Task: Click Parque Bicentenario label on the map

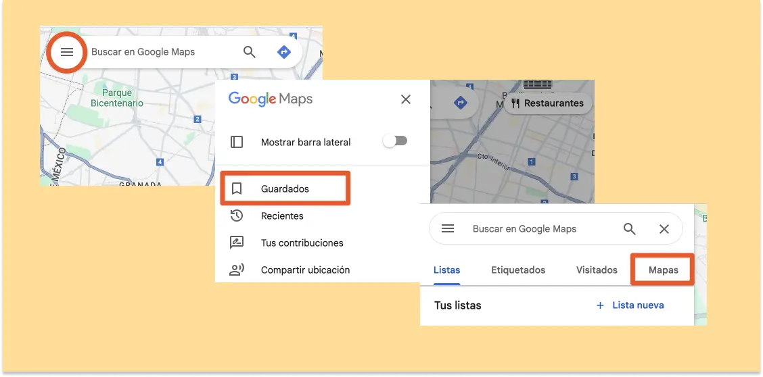Action: tap(117, 97)
